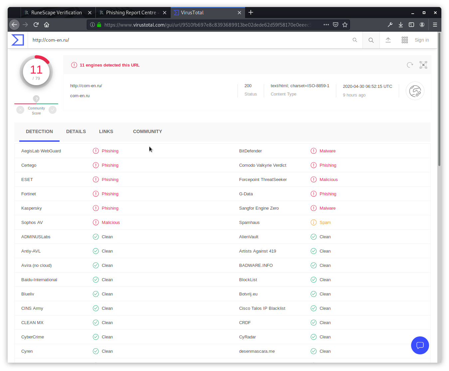Click the green check icon beside CyberCrime's Clean result
449x371 pixels.
tap(96, 337)
